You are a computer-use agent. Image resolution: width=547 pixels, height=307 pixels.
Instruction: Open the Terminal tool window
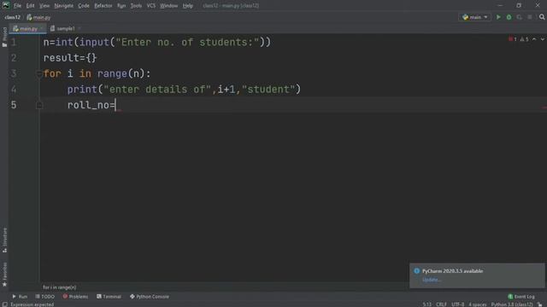(109, 297)
